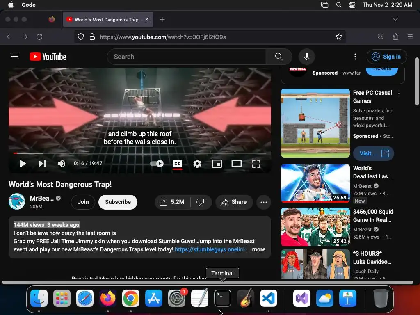
Task: Open Spotlight search in menu bar
Action: [339, 5]
